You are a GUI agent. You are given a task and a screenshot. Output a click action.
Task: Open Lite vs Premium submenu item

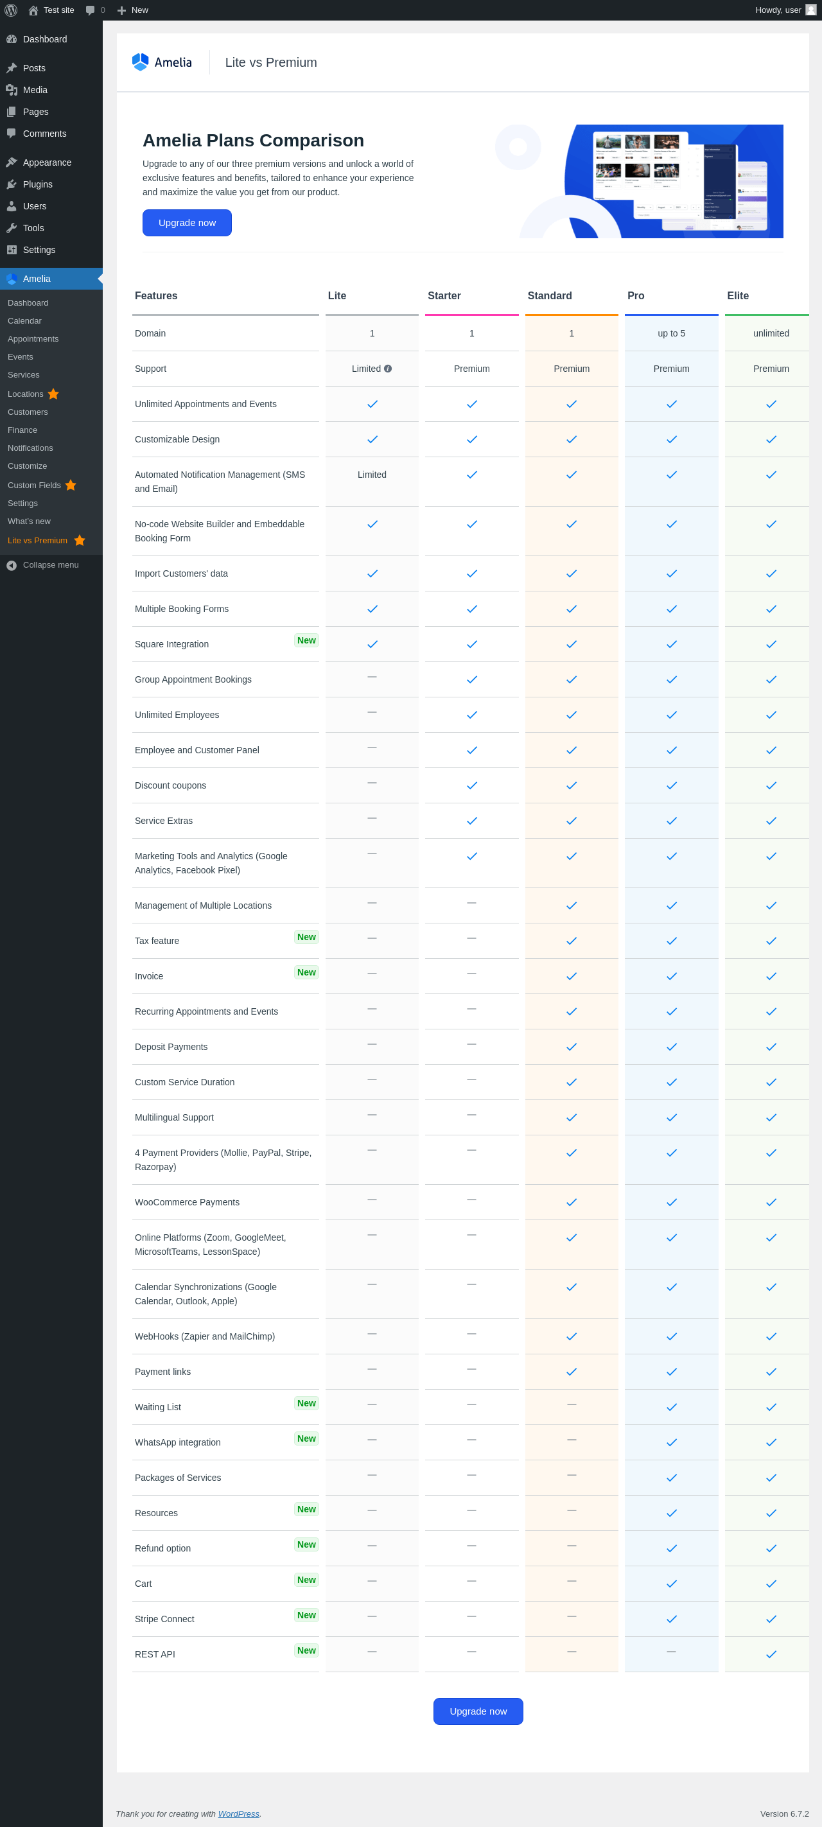pos(38,541)
